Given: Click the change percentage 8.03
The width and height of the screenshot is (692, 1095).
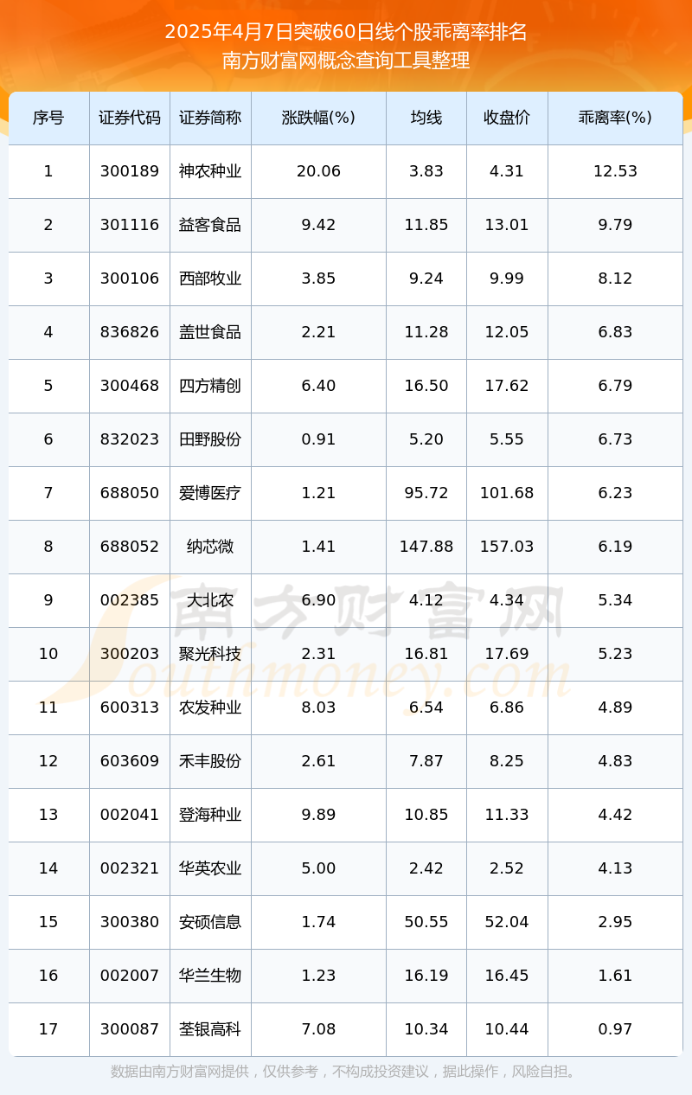Looking at the screenshot, I should 318,708.
